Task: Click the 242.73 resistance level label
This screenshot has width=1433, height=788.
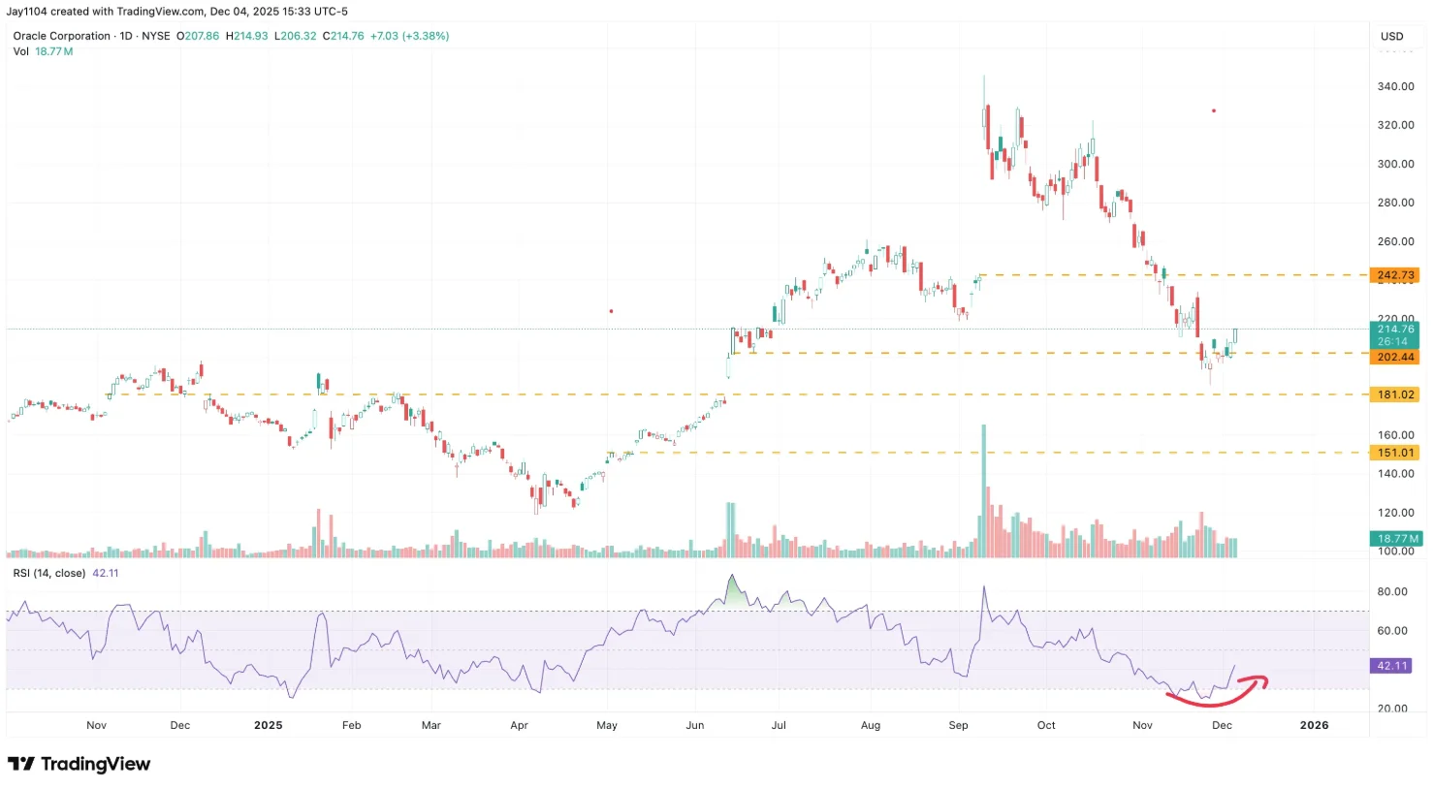Action: tap(1393, 275)
